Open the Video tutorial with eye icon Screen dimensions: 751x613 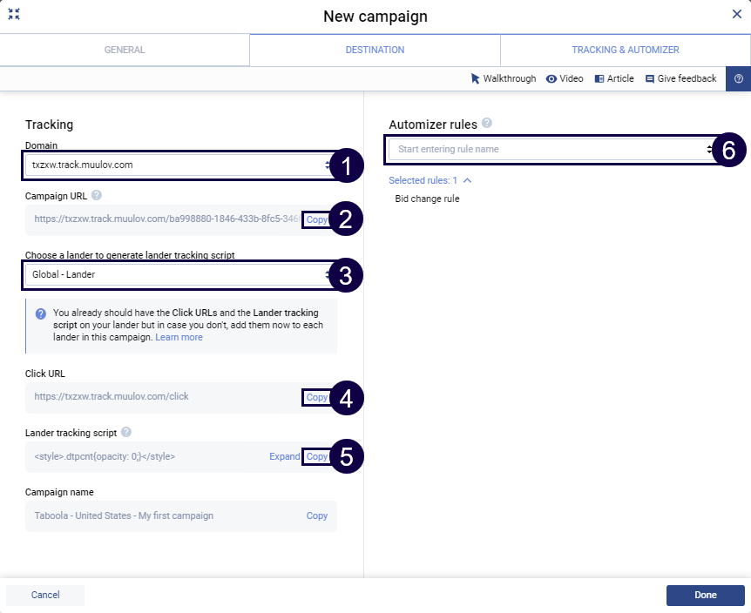click(565, 78)
